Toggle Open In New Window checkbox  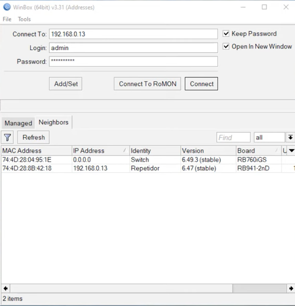(226, 46)
